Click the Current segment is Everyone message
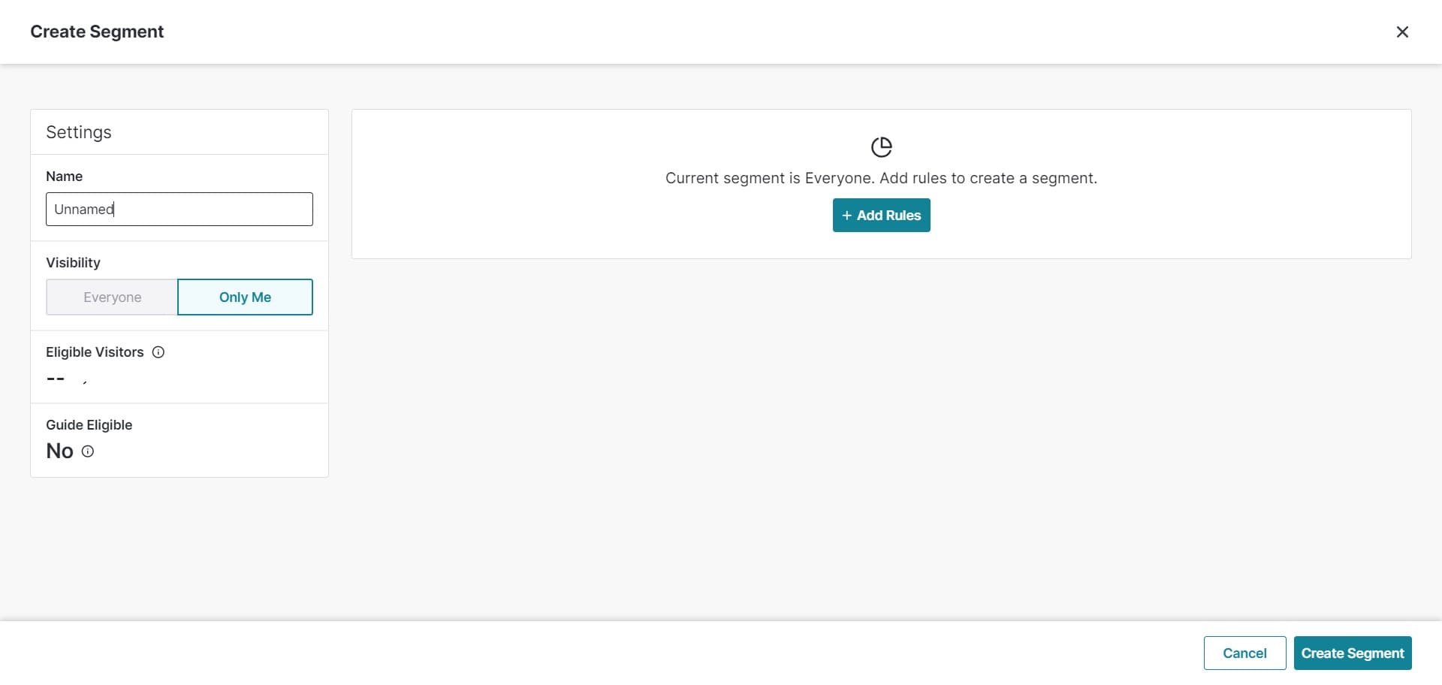 881,178
